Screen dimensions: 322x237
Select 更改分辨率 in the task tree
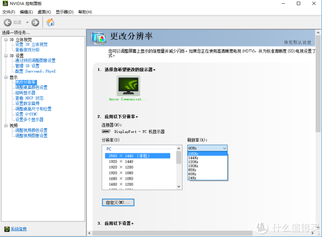click(26, 82)
